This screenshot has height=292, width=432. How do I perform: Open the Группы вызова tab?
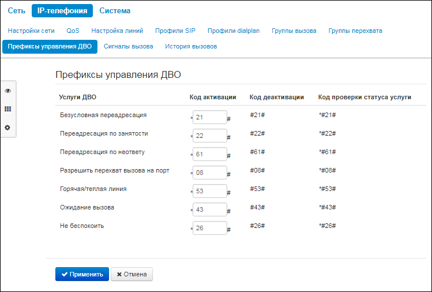pos(294,31)
